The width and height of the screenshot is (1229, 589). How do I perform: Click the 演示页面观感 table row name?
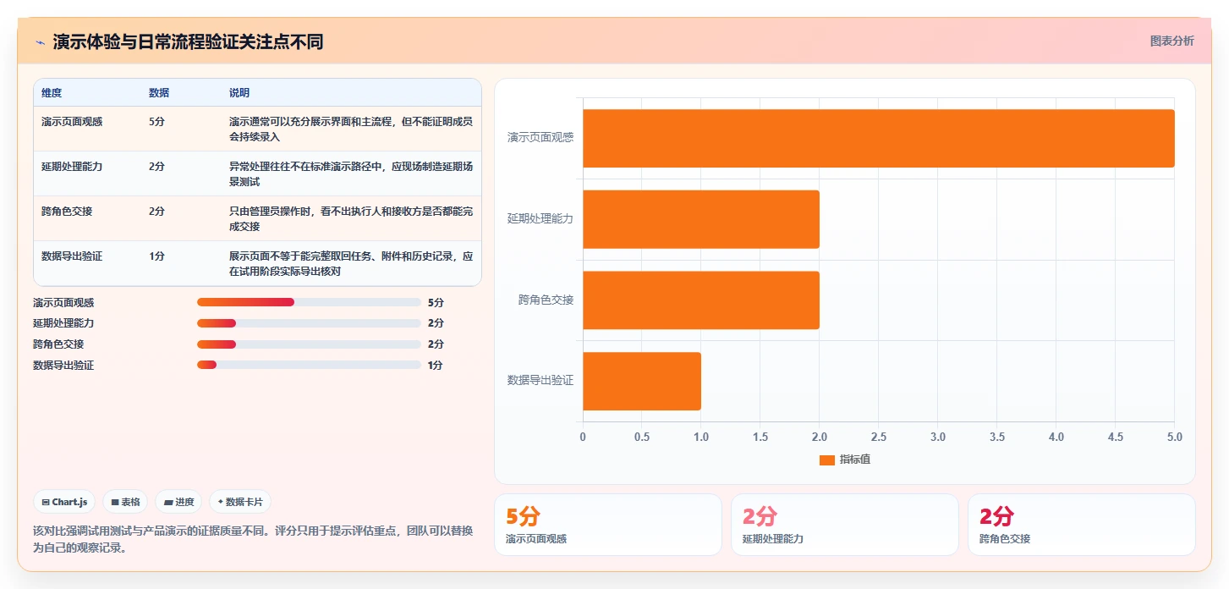[x=72, y=122]
